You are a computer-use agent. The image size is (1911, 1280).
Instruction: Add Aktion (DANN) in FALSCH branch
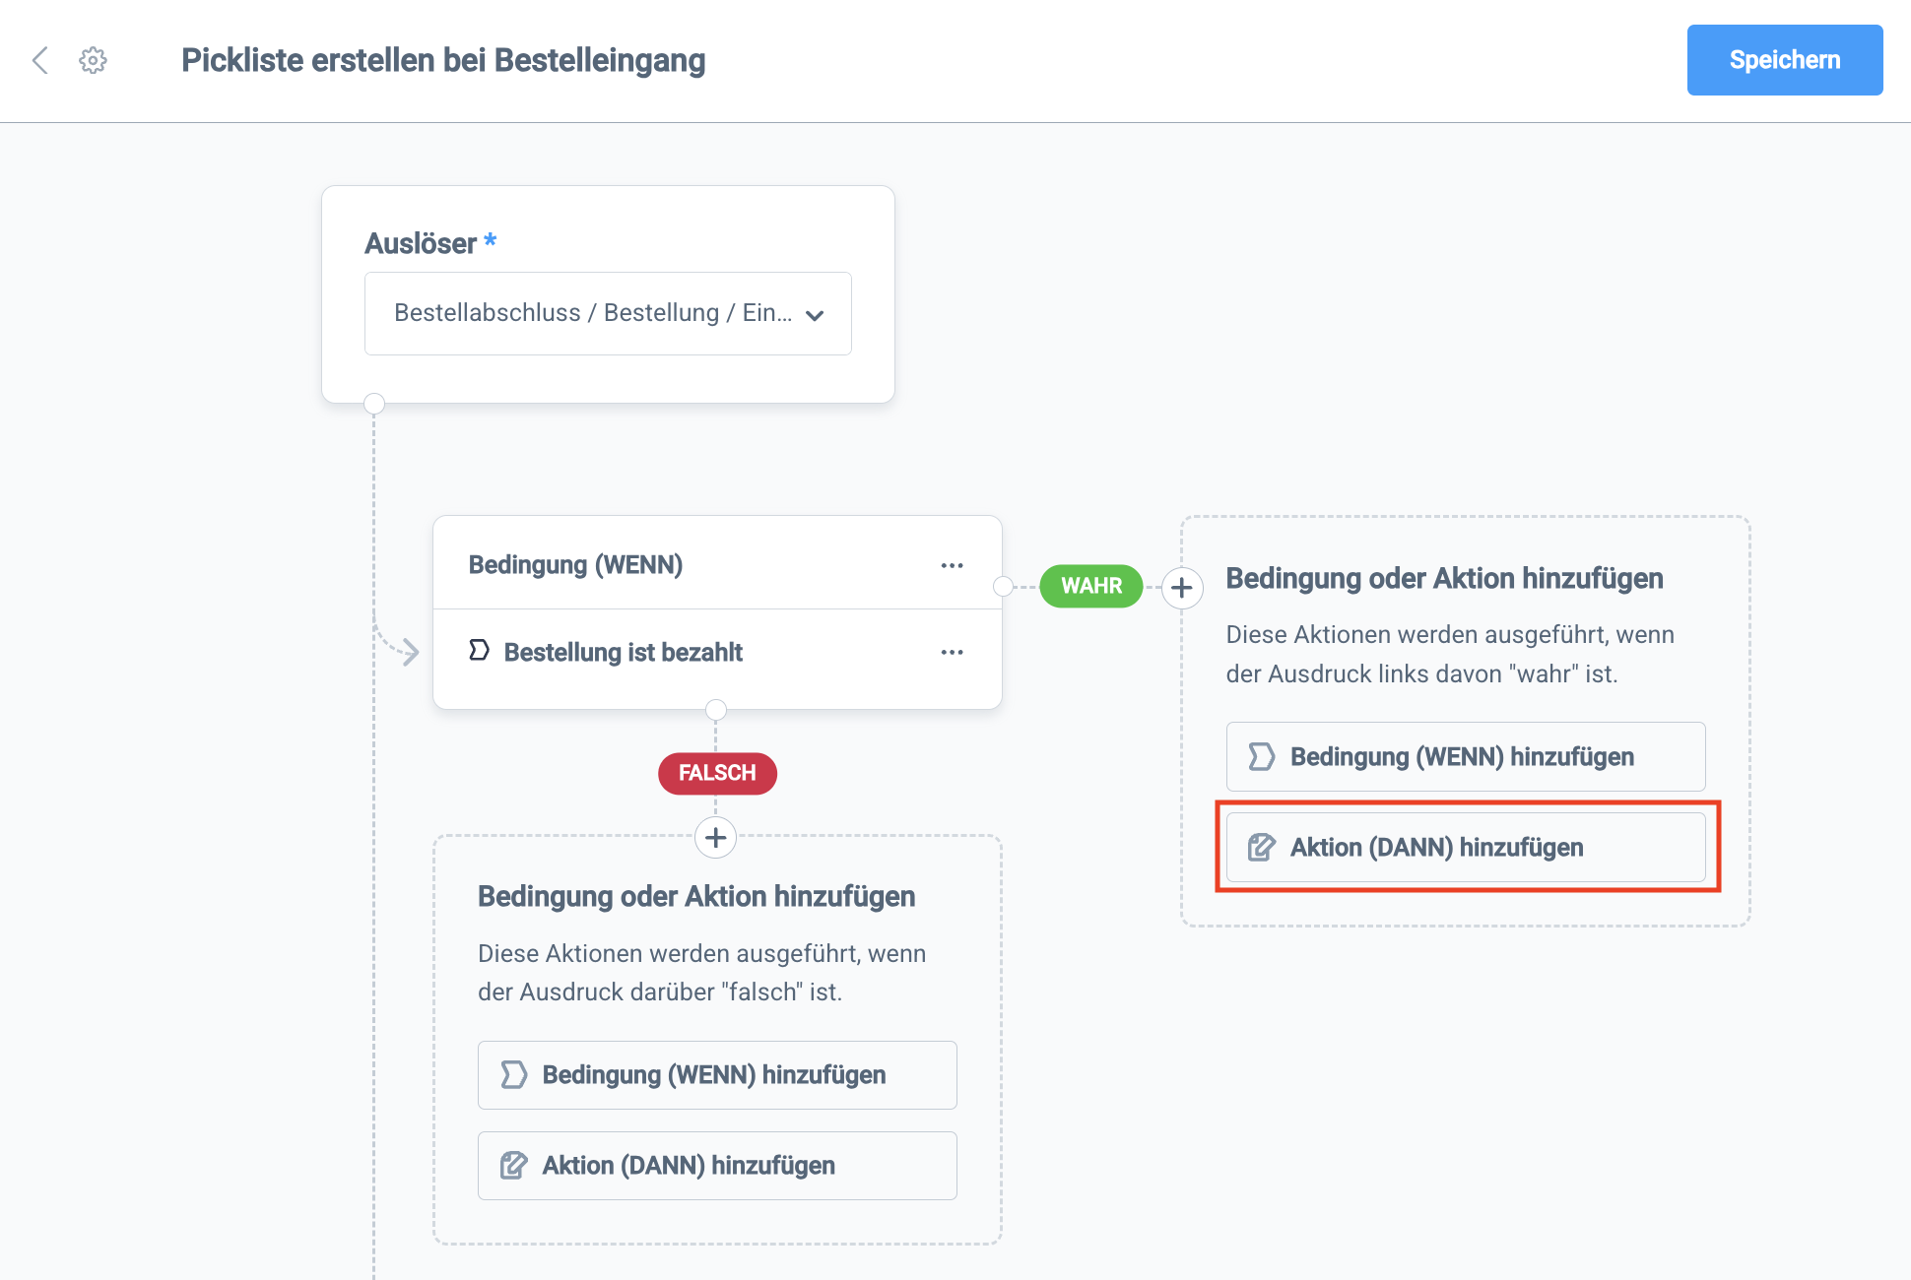pos(716,1165)
